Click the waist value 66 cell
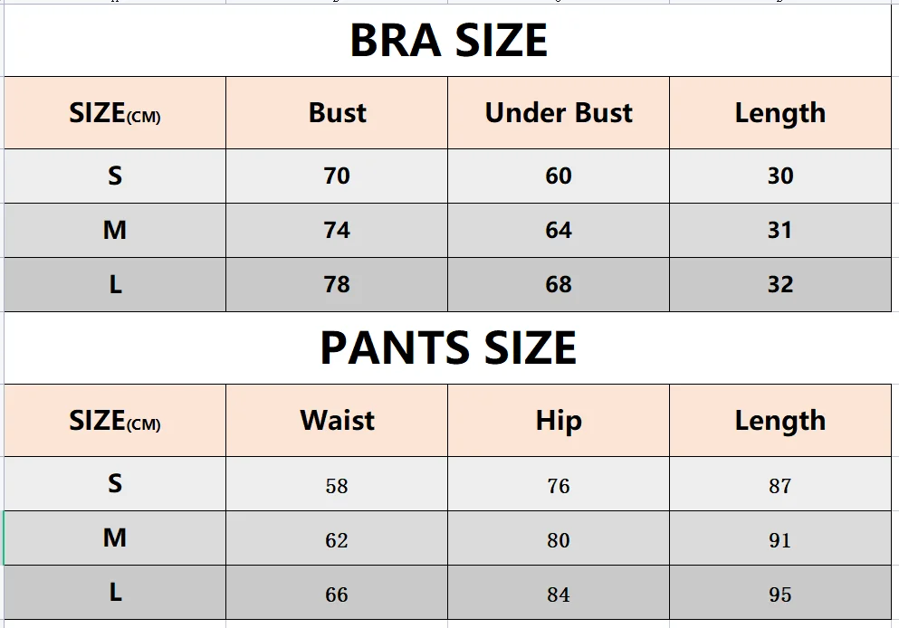The width and height of the screenshot is (899, 628). pos(337,593)
